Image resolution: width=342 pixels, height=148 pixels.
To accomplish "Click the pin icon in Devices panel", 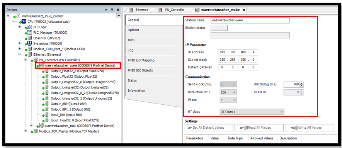I will tap(112, 10).
